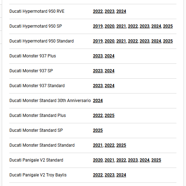The height and width of the screenshot is (186, 186).
Task: Select 2024 for Ducati Hypermotard 950 RVE
Action: (121, 11)
